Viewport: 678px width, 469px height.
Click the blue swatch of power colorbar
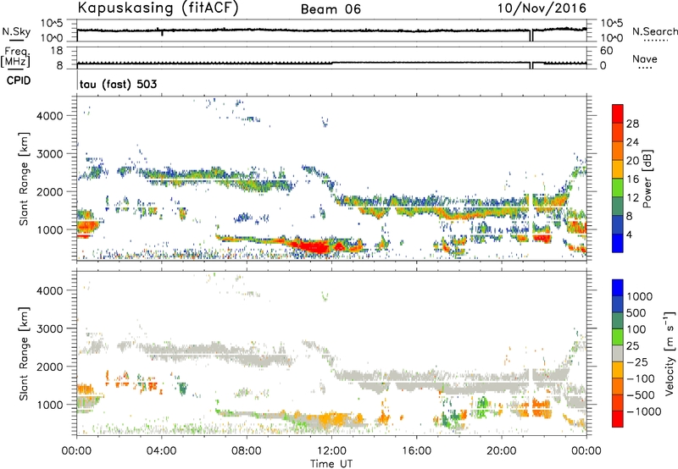click(618, 244)
